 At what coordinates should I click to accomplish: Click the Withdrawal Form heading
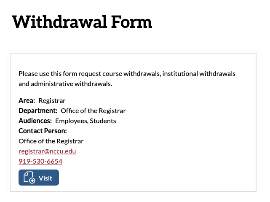point(82,22)
